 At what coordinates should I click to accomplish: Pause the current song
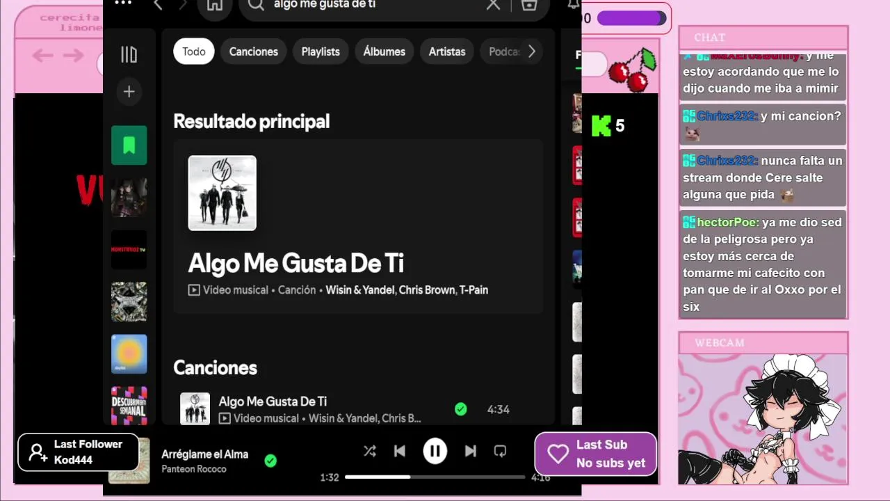[435, 452]
